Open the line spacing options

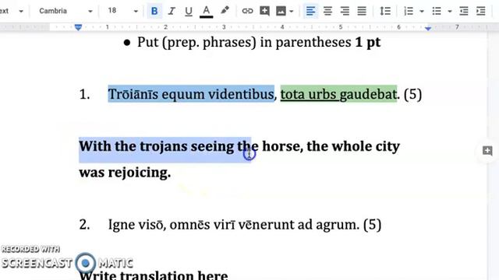(x=385, y=11)
